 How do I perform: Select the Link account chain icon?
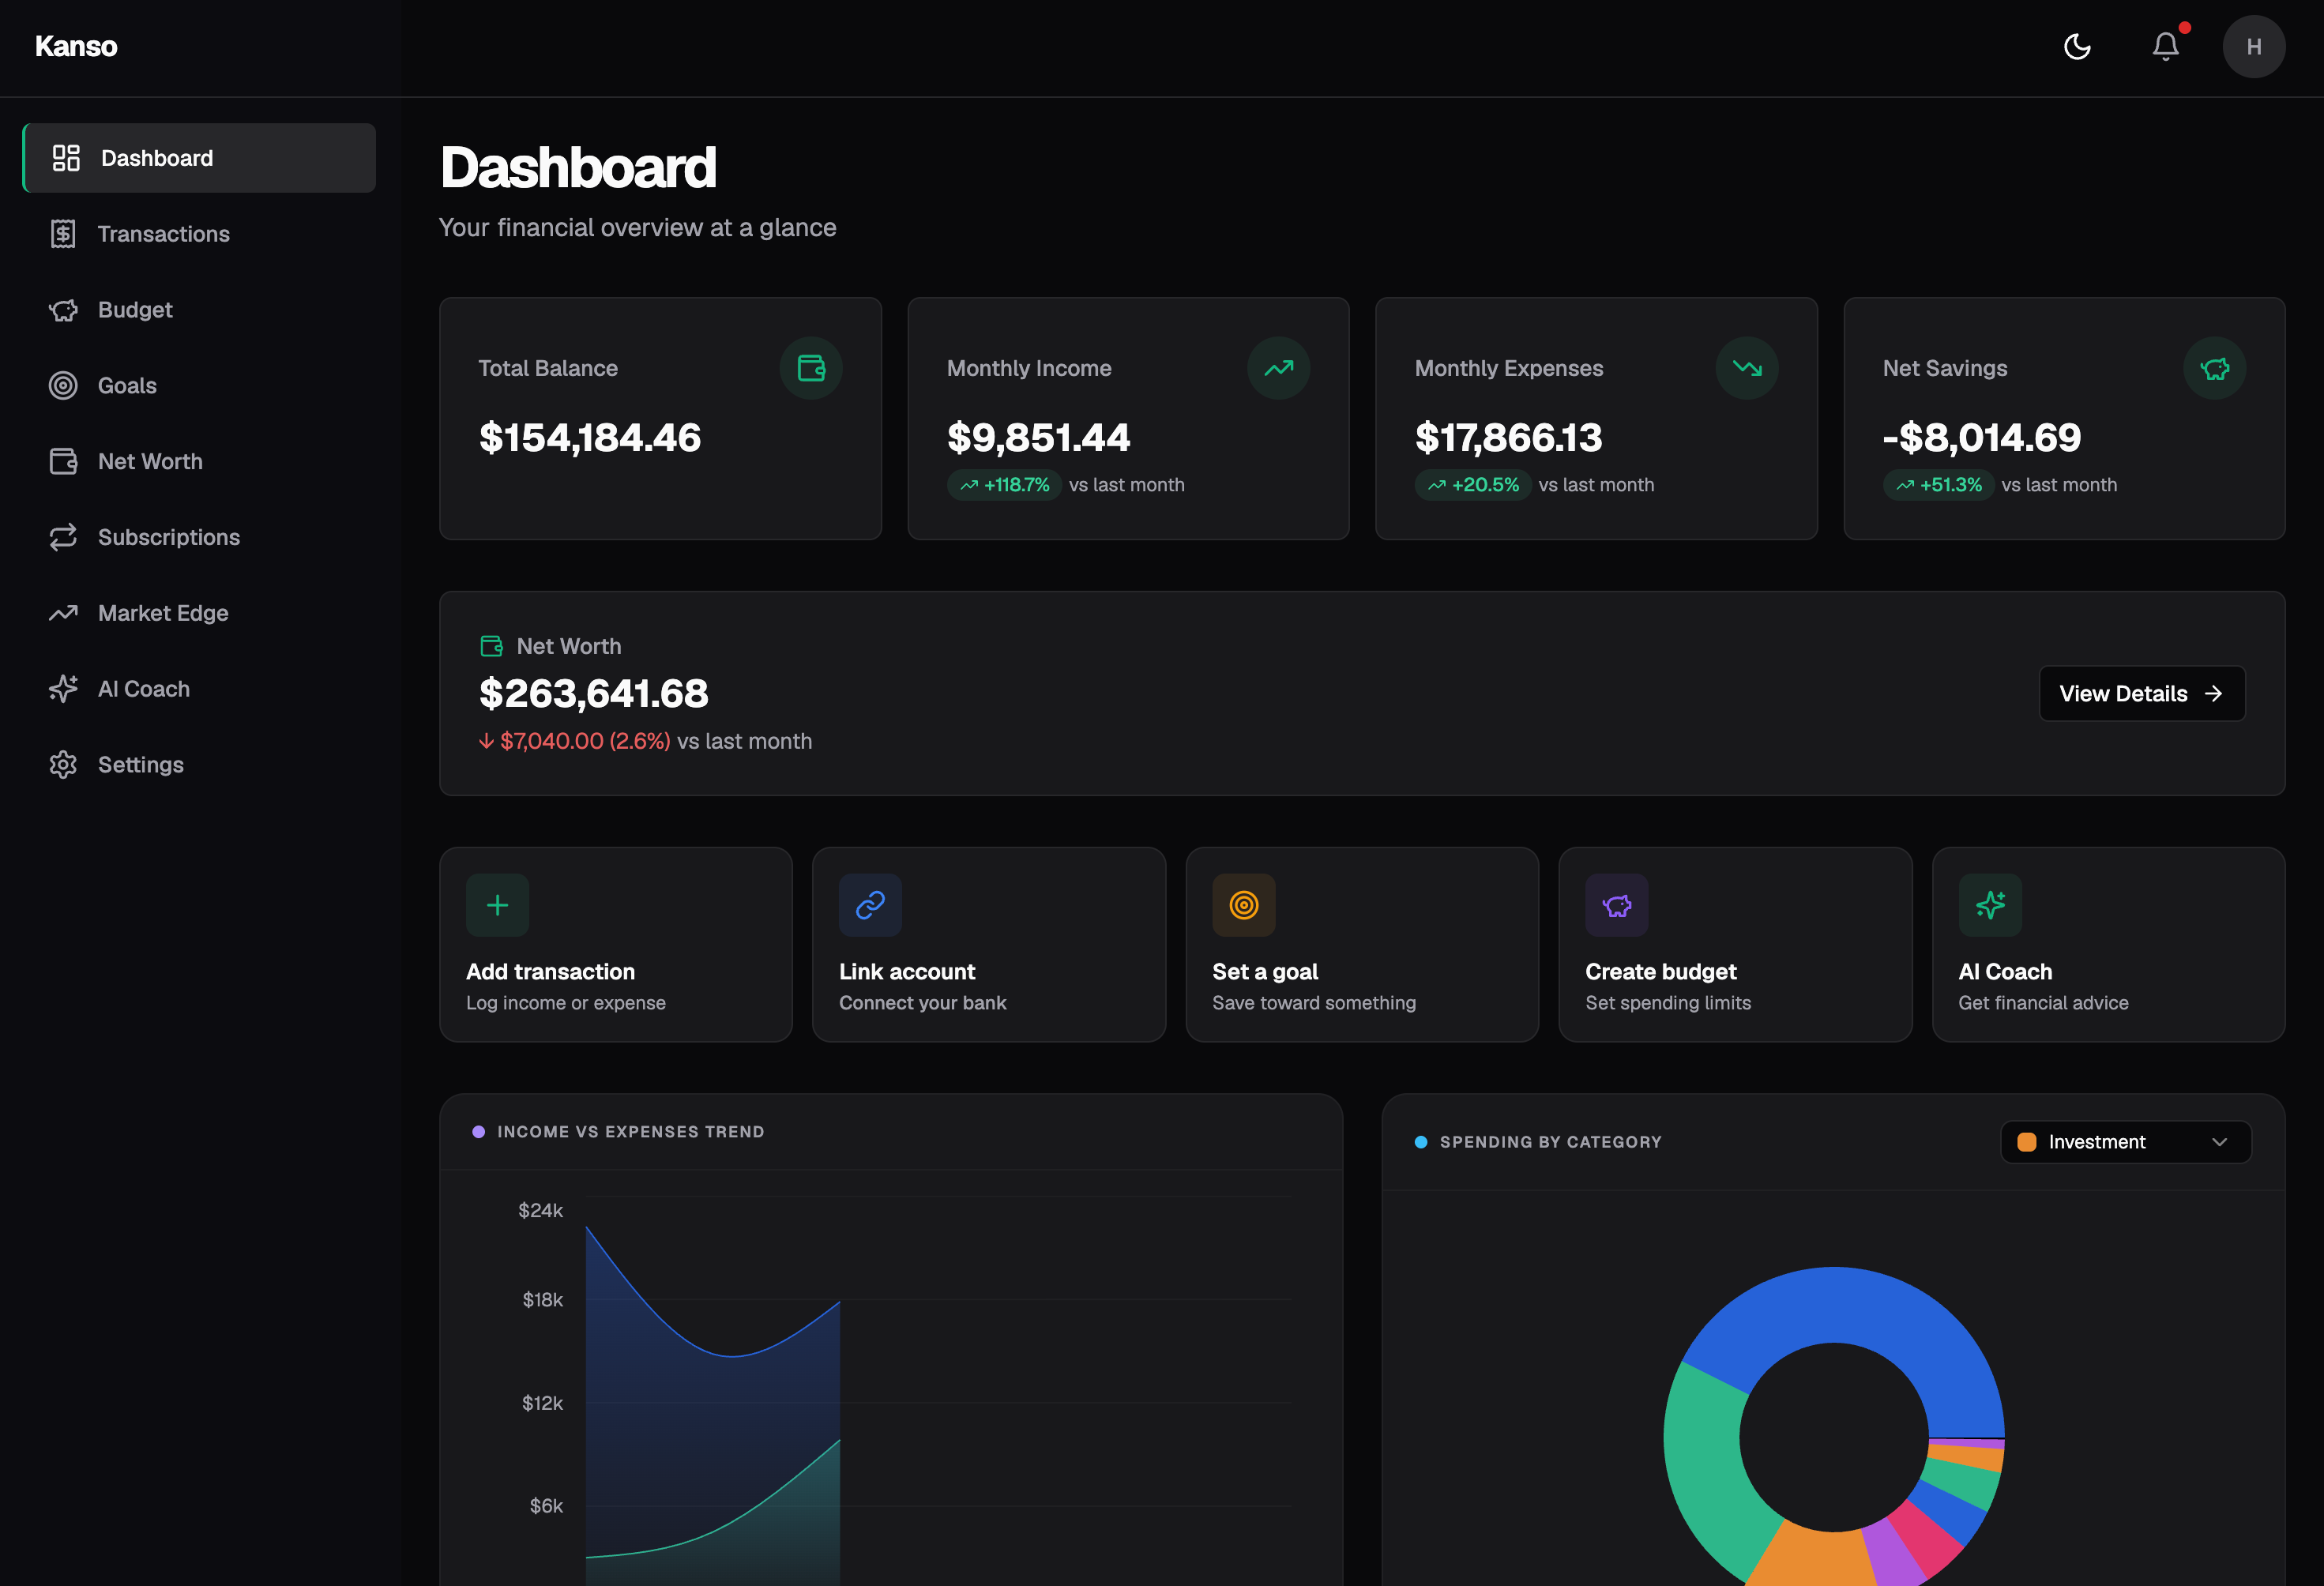point(870,905)
